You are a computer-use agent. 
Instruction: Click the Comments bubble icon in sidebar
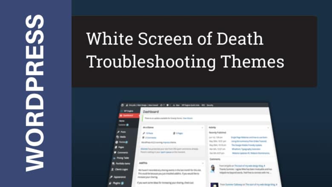click(x=115, y=152)
